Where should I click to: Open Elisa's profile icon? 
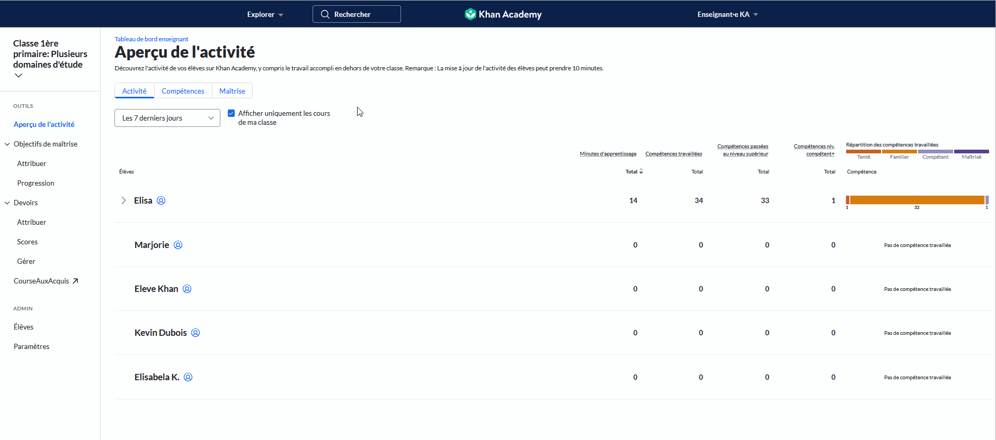[161, 200]
